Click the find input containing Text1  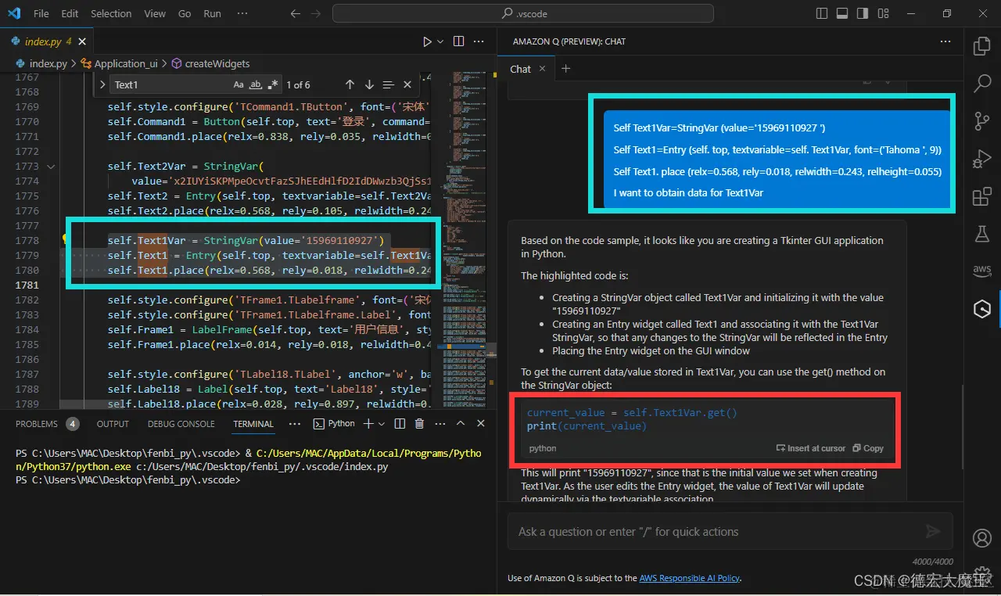(170, 84)
